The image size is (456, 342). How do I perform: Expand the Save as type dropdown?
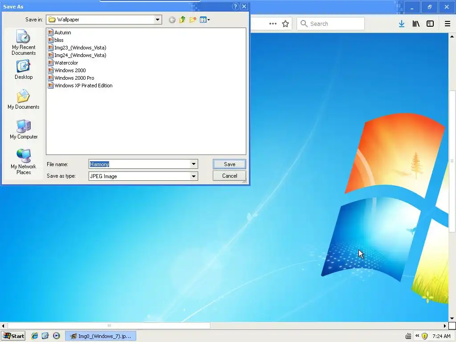pos(193,176)
